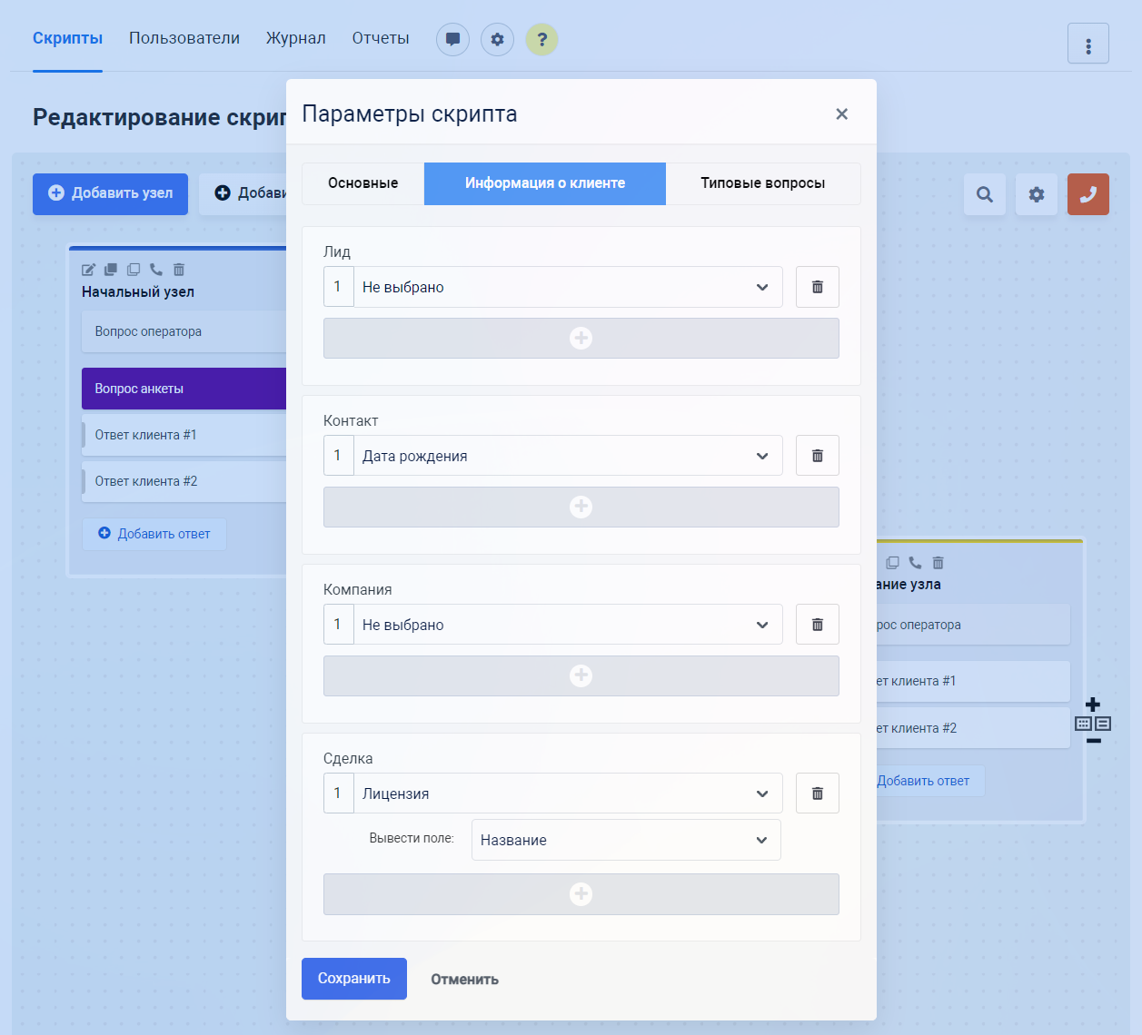The width and height of the screenshot is (1142, 1035).
Task: Delete the Лид field row
Action: pyautogui.click(x=817, y=287)
